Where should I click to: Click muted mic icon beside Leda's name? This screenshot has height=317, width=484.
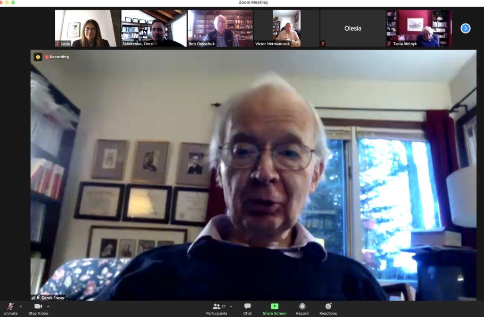pos(58,44)
